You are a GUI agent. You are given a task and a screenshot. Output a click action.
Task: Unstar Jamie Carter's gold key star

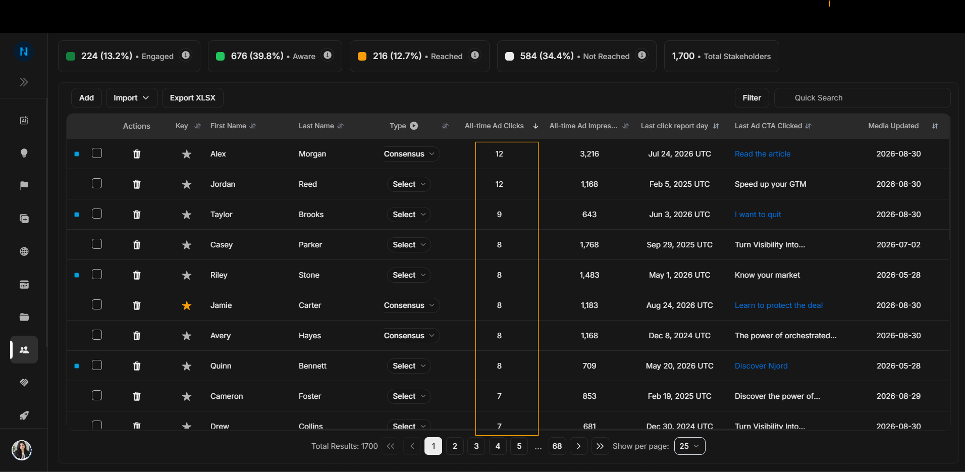187,305
